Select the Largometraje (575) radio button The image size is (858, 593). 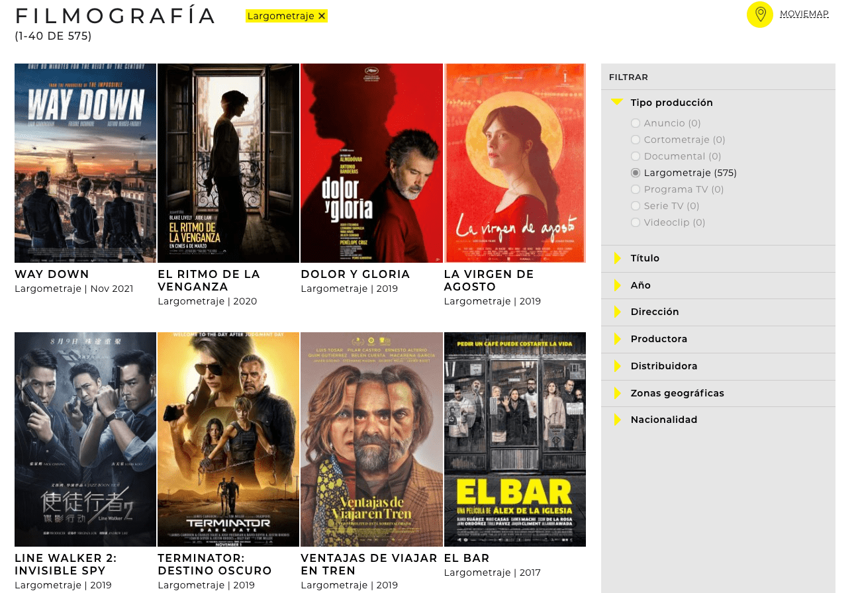point(636,173)
